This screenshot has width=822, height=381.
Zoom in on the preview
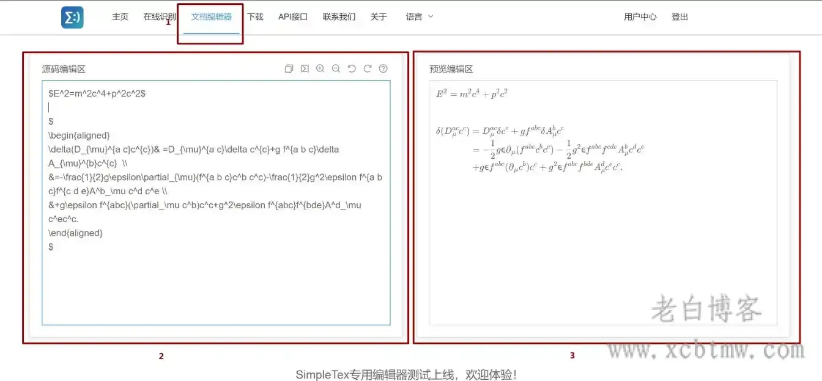(x=320, y=68)
